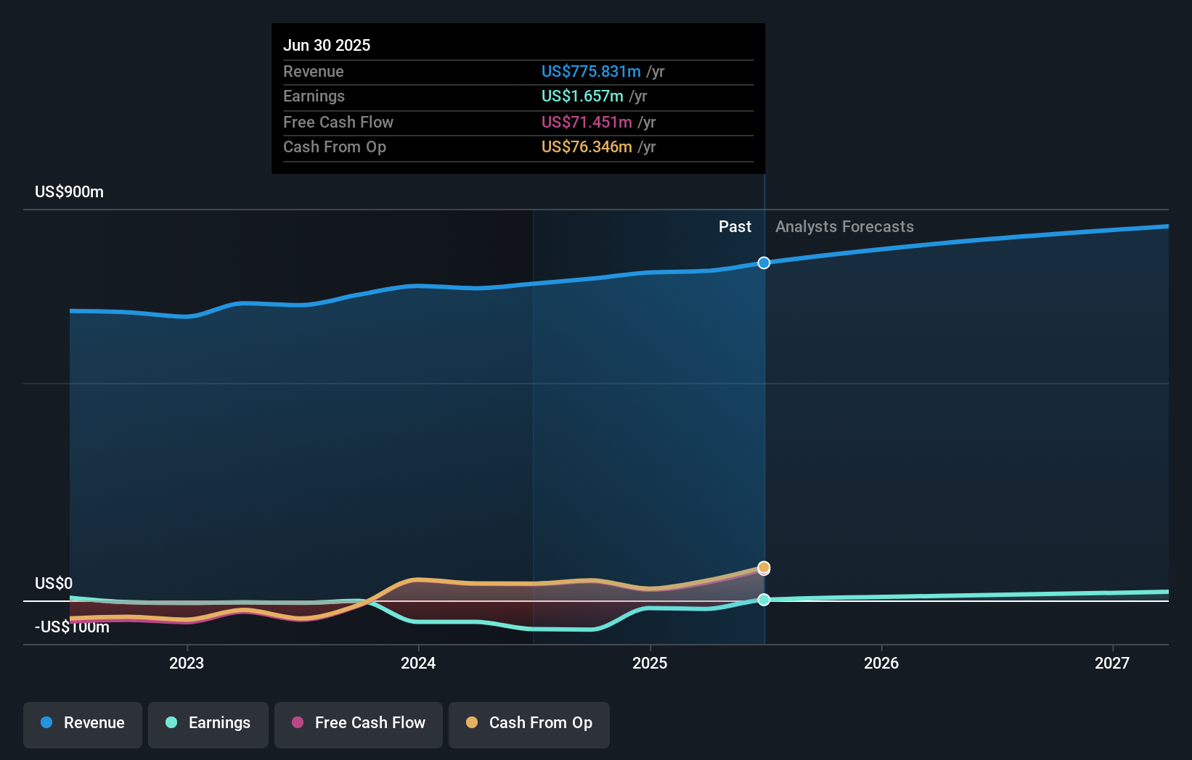
Task: Click the orange Cash From Op legend dot
Action: click(x=472, y=723)
